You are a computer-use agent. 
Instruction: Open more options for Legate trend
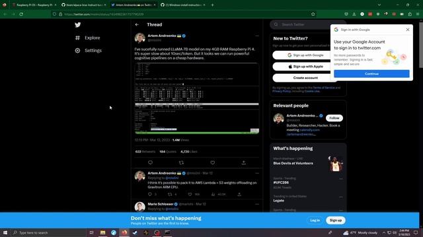(x=341, y=197)
